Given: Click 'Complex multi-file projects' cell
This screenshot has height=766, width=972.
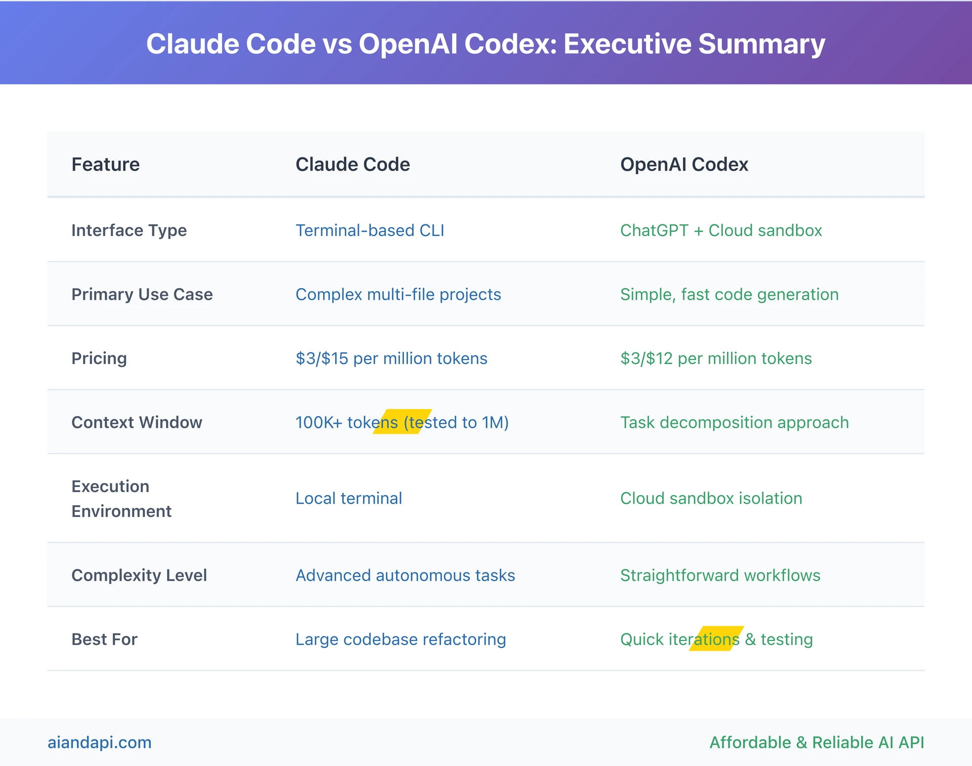Looking at the screenshot, I should pyautogui.click(x=398, y=295).
